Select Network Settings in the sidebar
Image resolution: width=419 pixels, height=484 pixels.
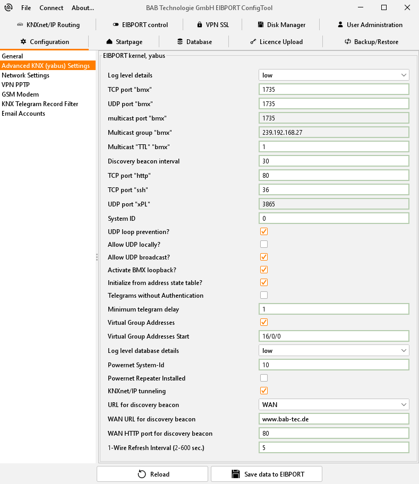tap(25, 75)
